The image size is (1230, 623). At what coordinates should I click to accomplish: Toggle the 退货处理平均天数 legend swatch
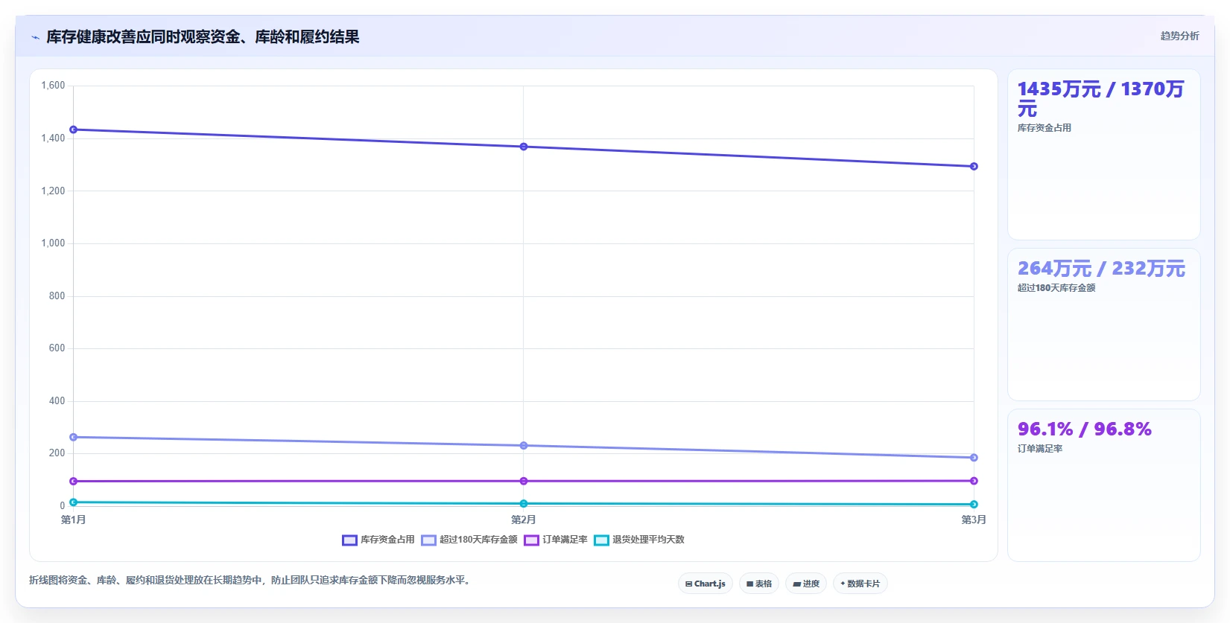(601, 540)
